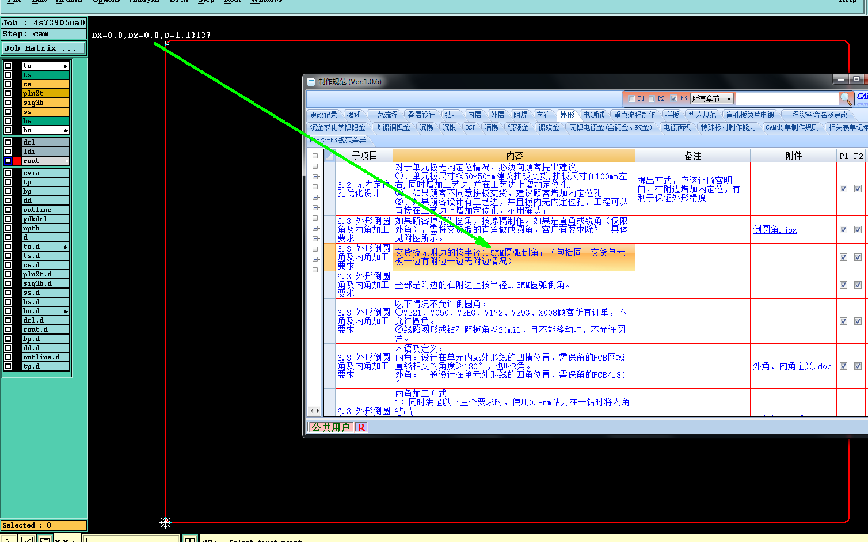The width and height of the screenshot is (868, 542).
Task: Toggle display of the to layer
Action: coord(8,66)
